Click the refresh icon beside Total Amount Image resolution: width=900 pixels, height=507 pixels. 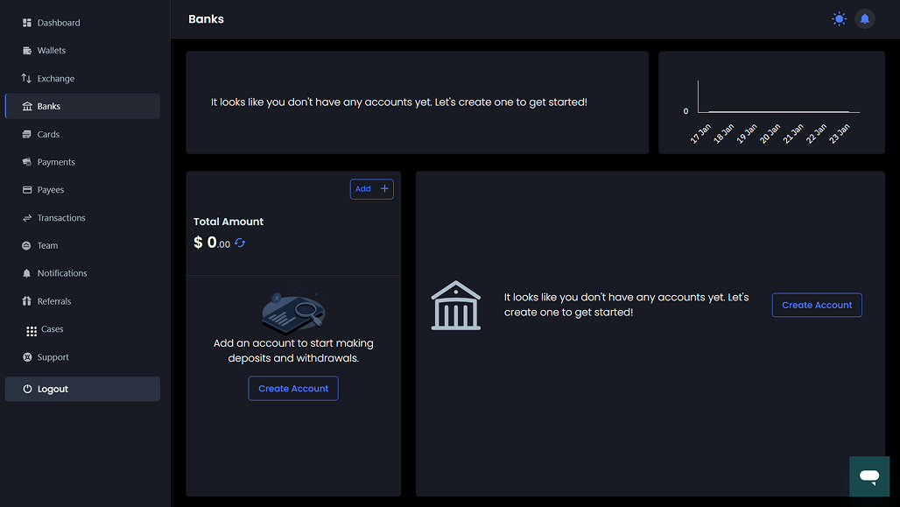click(240, 243)
